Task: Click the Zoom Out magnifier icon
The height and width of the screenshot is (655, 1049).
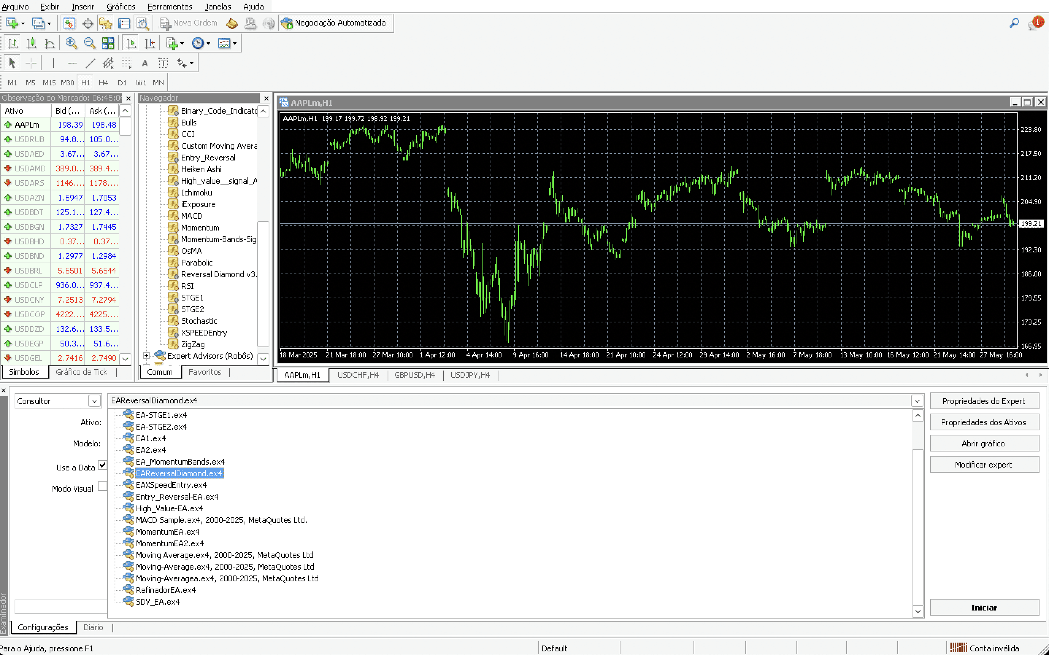Action: 89,43
